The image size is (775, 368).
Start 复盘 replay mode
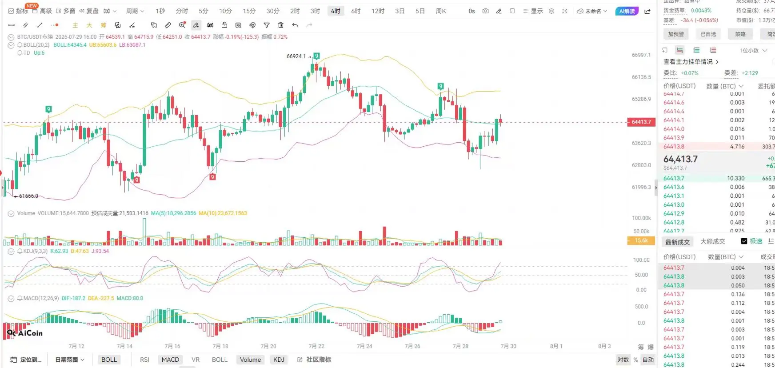[x=89, y=11]
